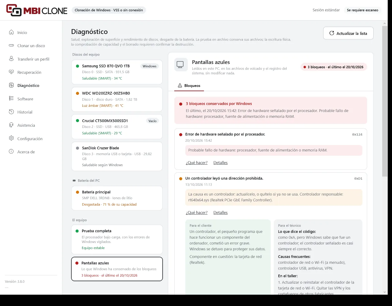The height and width of the screenshot is (306, 392).
Task: Click the 0x124 error code
Action: tap(357, 134)
